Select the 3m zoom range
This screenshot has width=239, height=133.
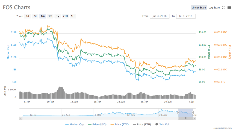50,16
